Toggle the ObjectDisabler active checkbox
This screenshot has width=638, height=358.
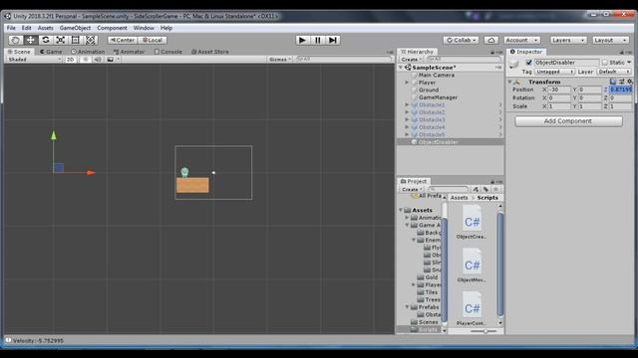(x=528, y=62)
